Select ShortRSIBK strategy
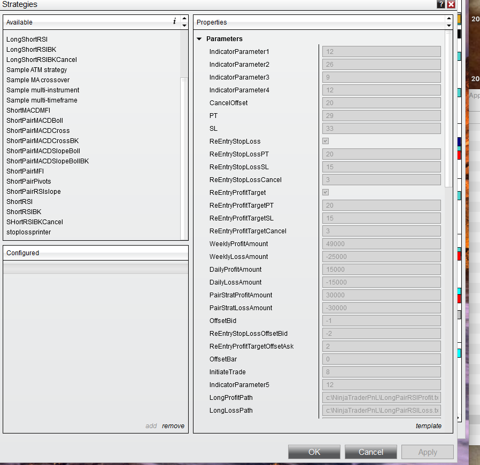 tap(24, 211)
